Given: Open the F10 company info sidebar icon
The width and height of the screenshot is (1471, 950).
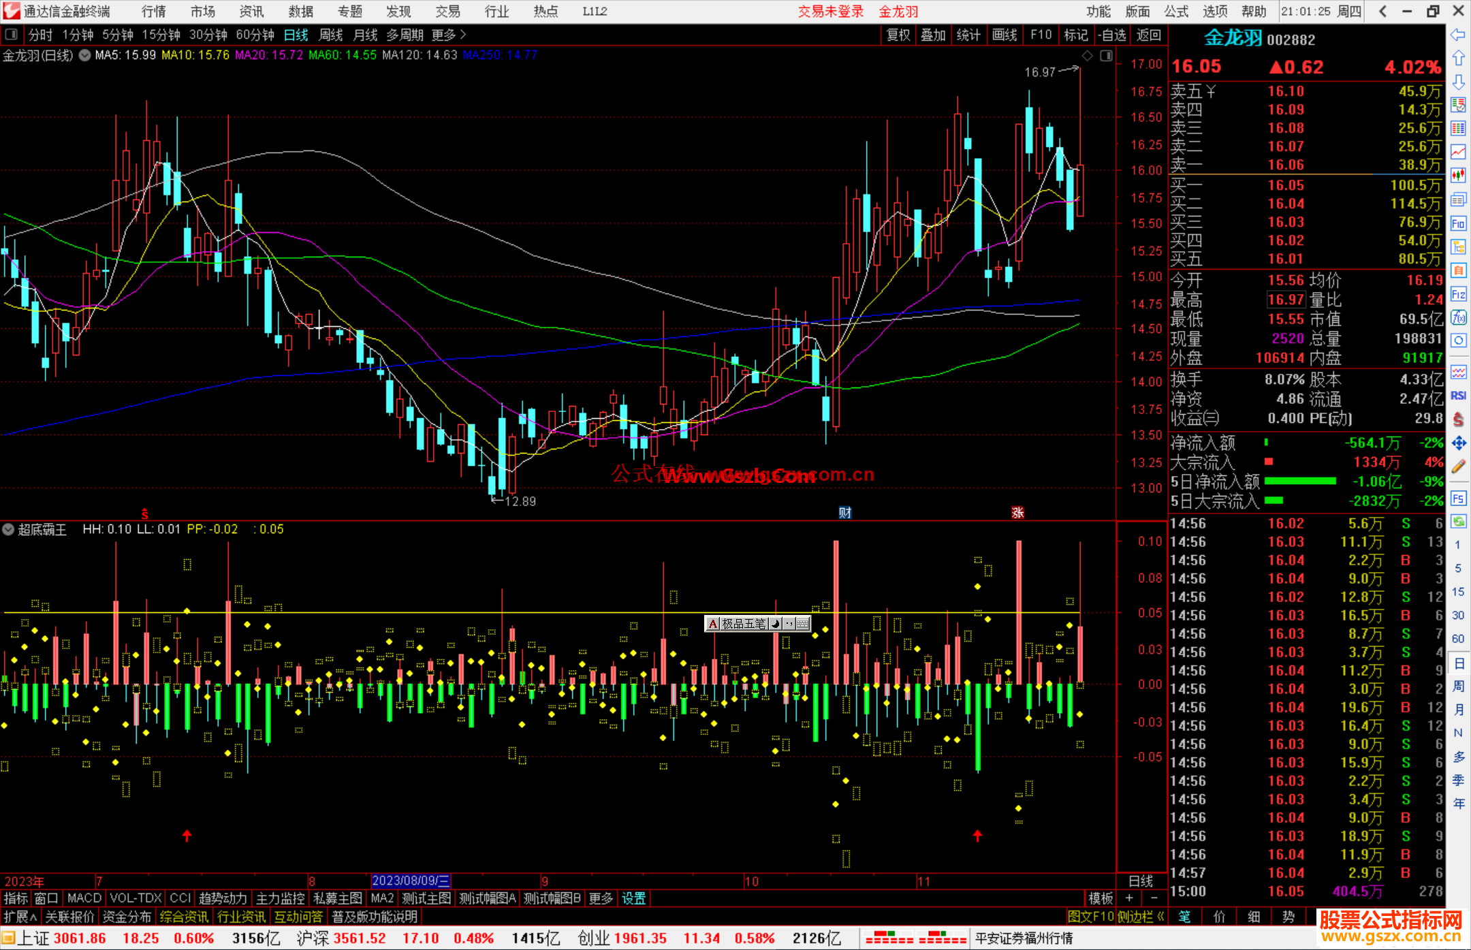Looking at the screenshot, I should click(1458, 224).
